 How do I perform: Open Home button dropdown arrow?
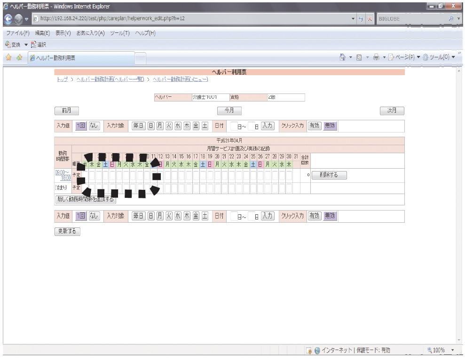(x=350, y=57)
